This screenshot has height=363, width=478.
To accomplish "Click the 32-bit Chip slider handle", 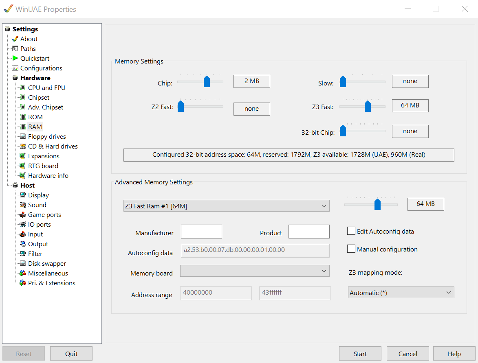I will tap(343, 130).
